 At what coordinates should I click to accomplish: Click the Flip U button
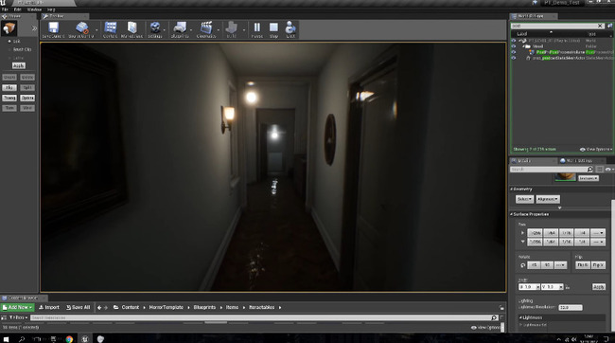583,265
